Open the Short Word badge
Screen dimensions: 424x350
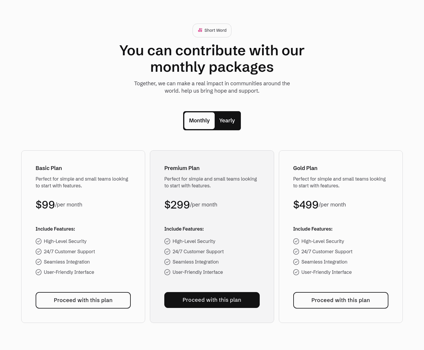(212, 30)
